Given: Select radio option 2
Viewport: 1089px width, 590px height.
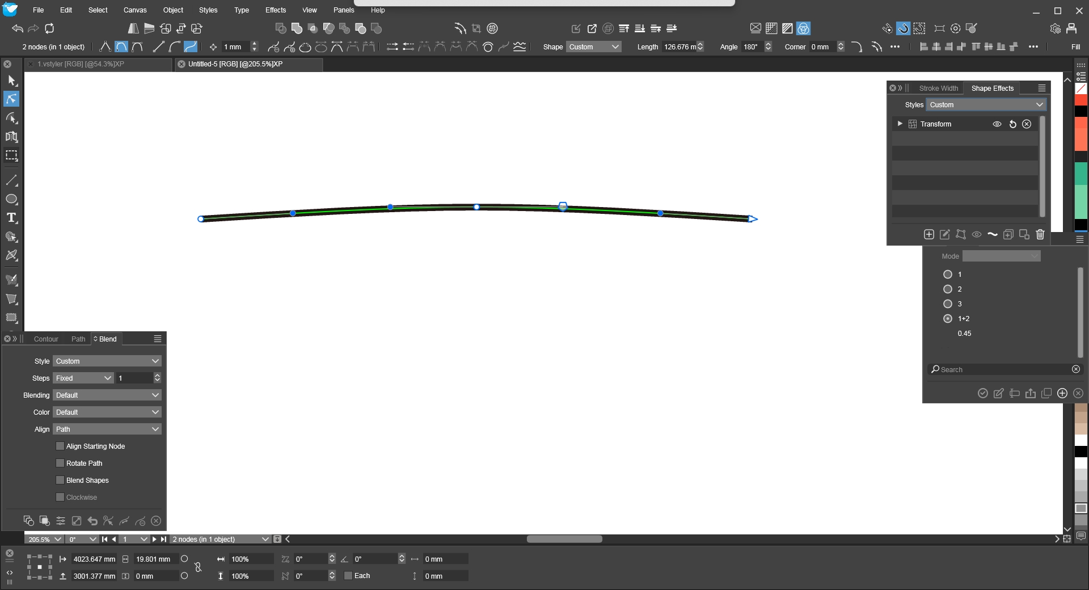Looking at the screenshot, I should [947, 289].
